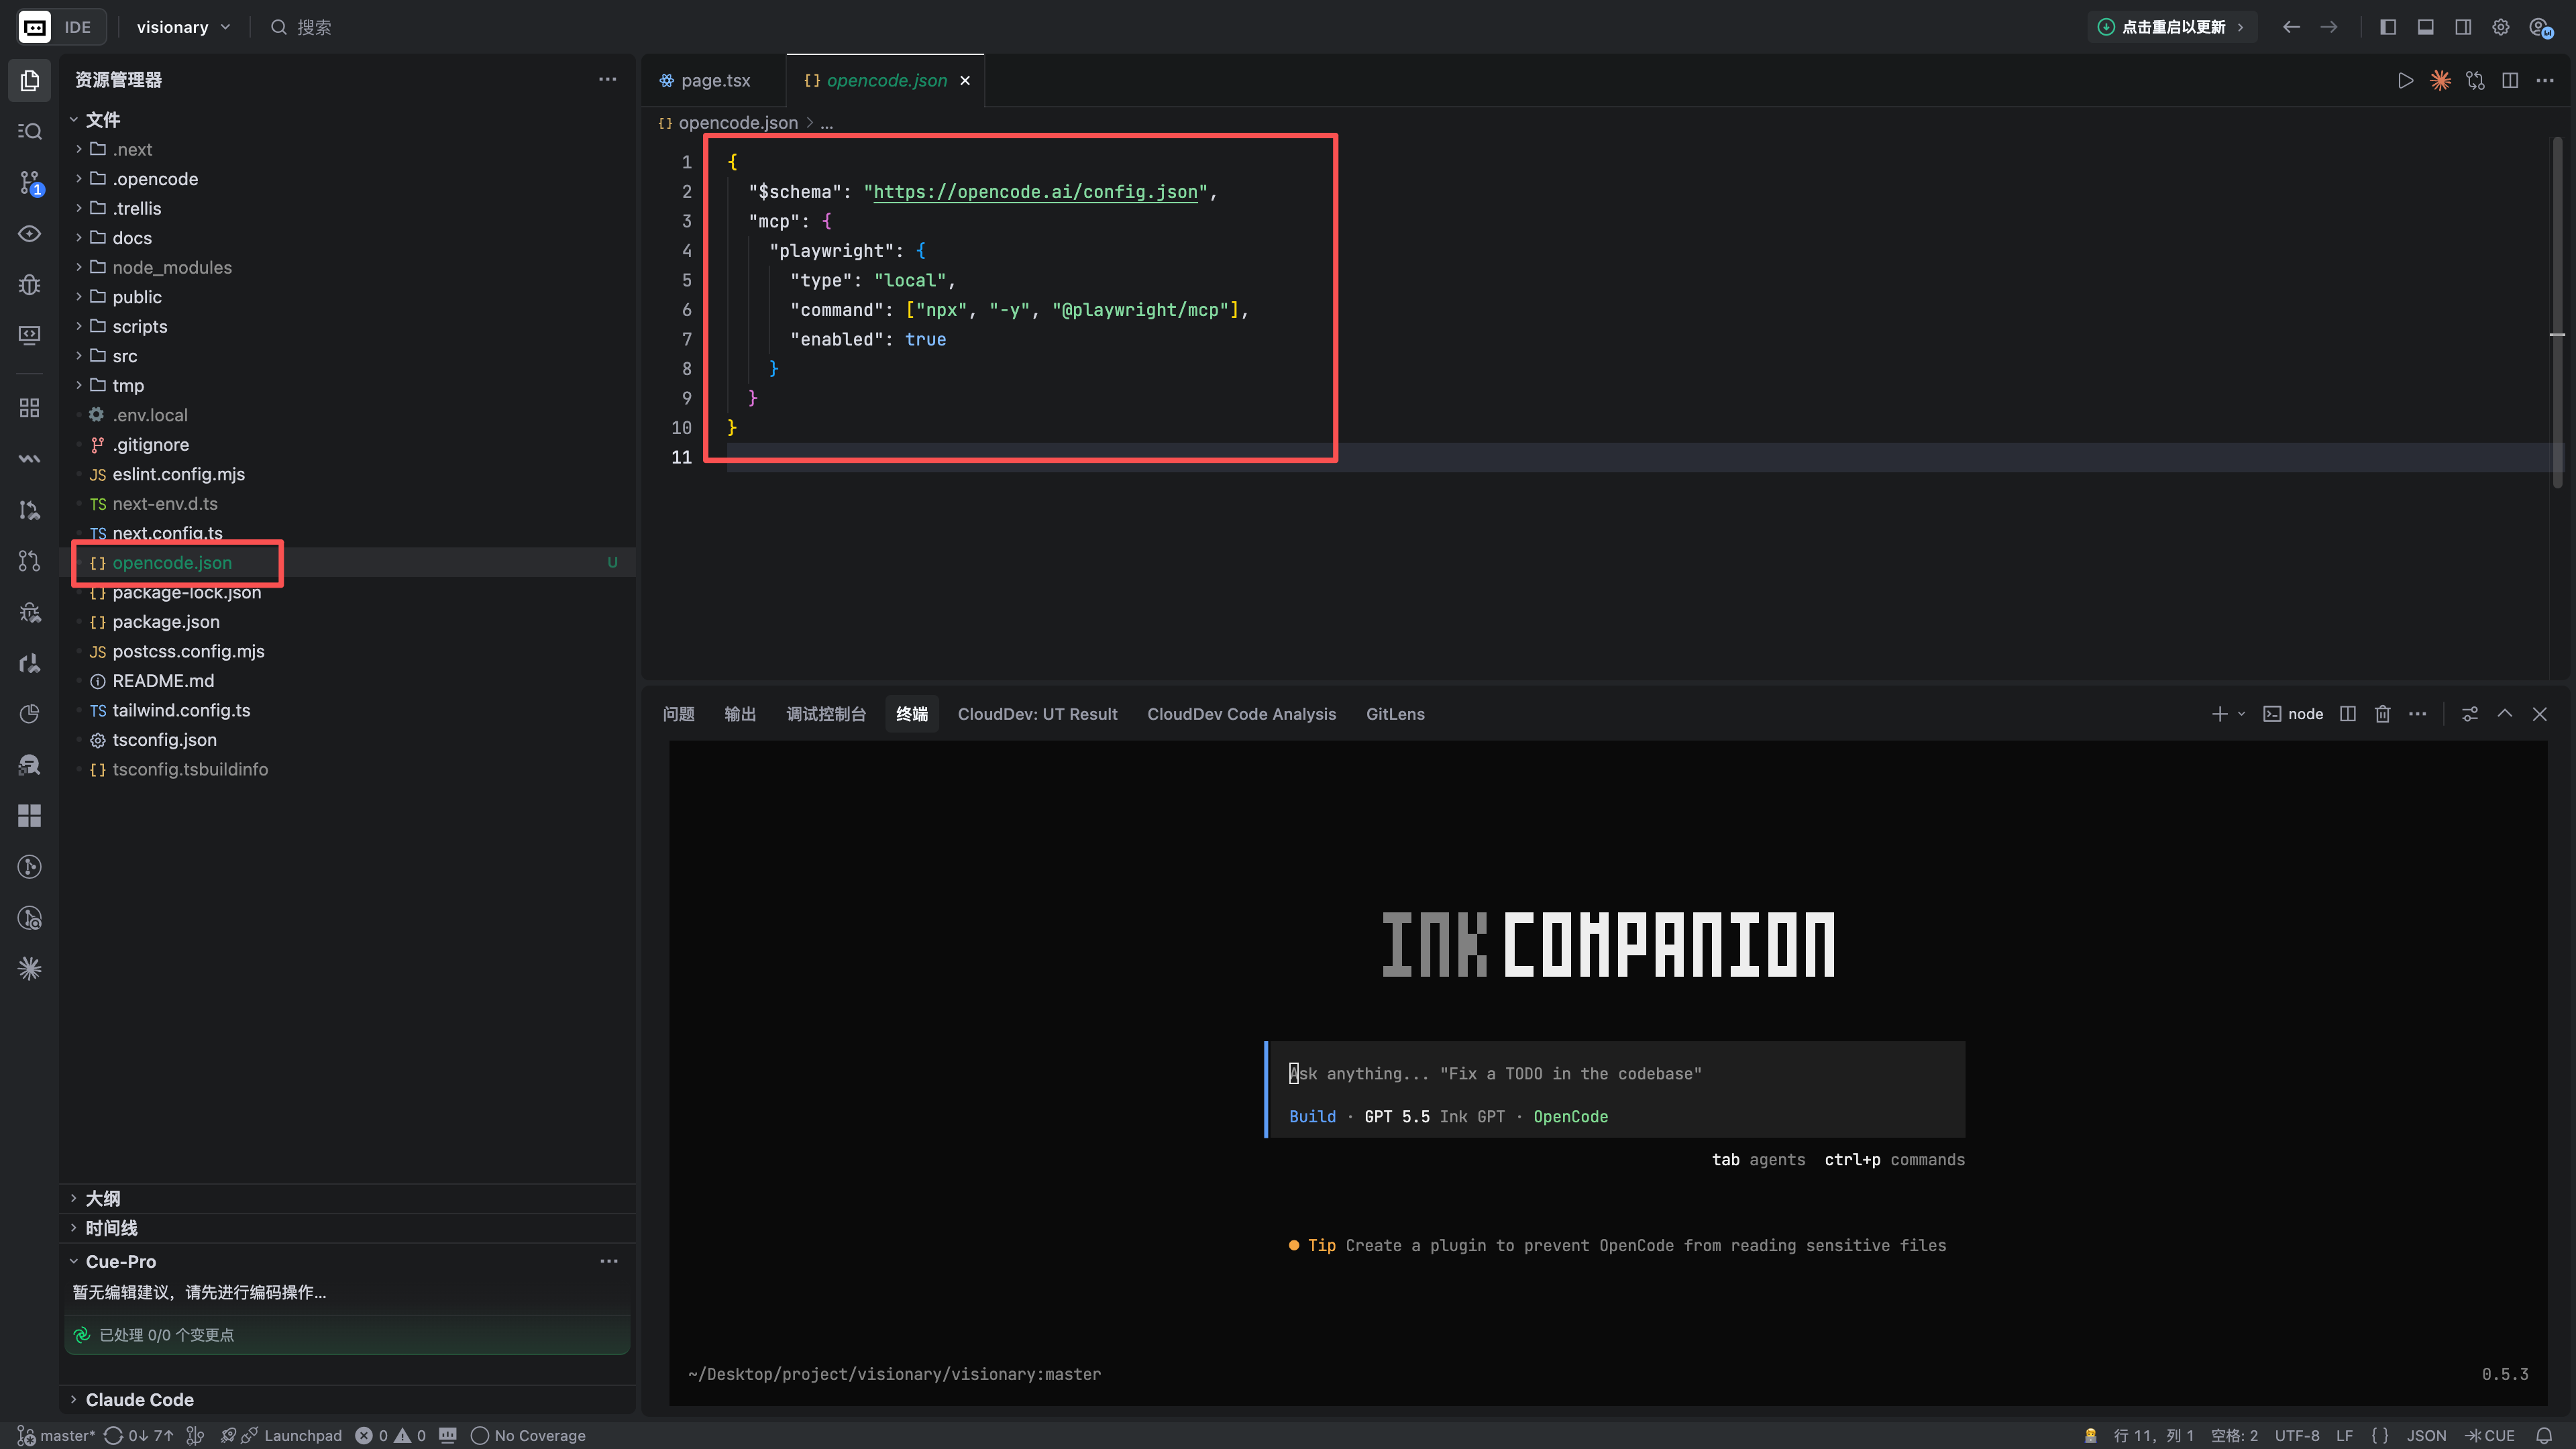Toggle the primary sidebar layout button
Screen dimensions: 2576x1449
(x=2388, y=27)
